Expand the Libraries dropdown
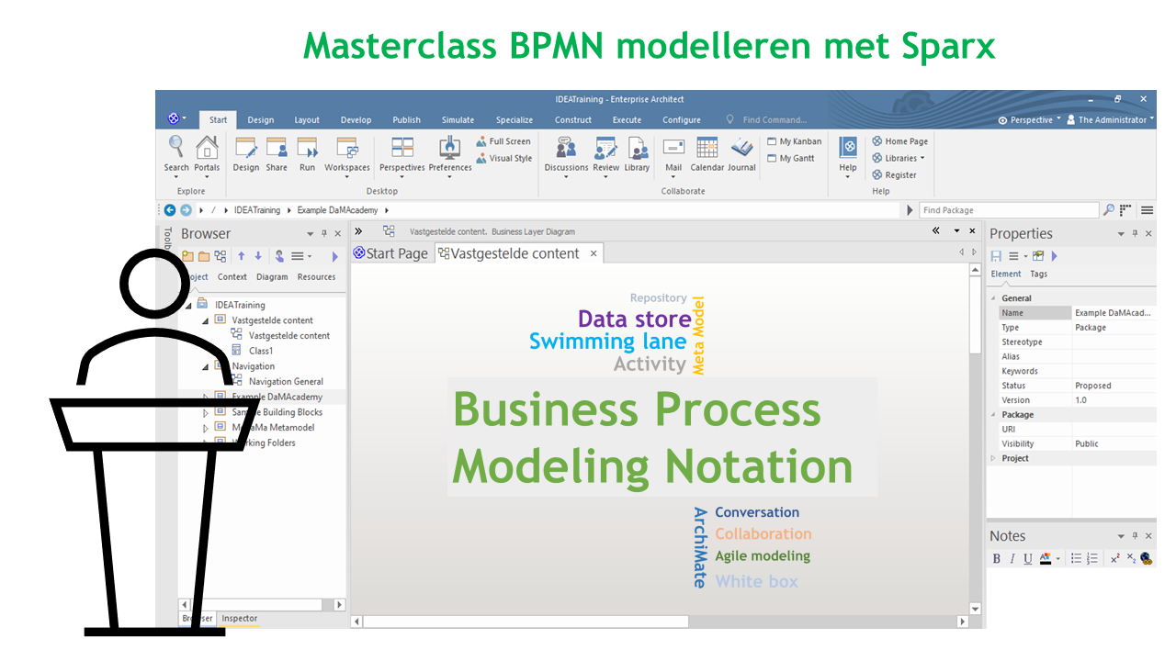 click(899, 158)
